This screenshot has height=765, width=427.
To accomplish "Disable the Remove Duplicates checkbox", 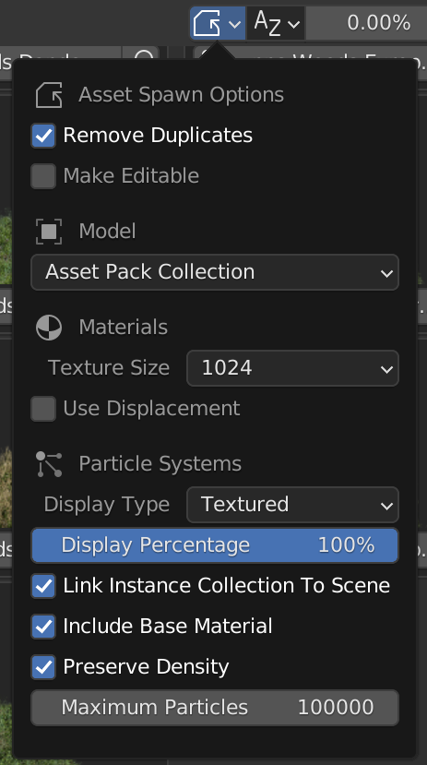I will click(43, 135).
